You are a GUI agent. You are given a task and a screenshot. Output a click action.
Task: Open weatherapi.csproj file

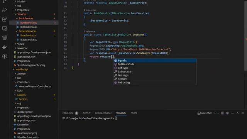(34, 133)
